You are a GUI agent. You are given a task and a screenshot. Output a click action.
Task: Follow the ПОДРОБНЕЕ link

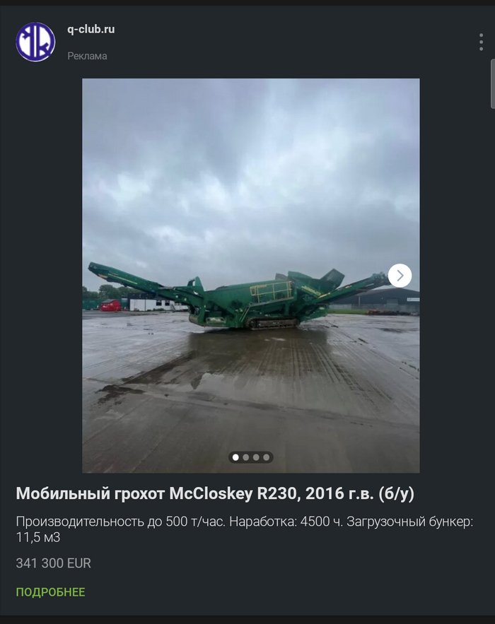(51, 591)
